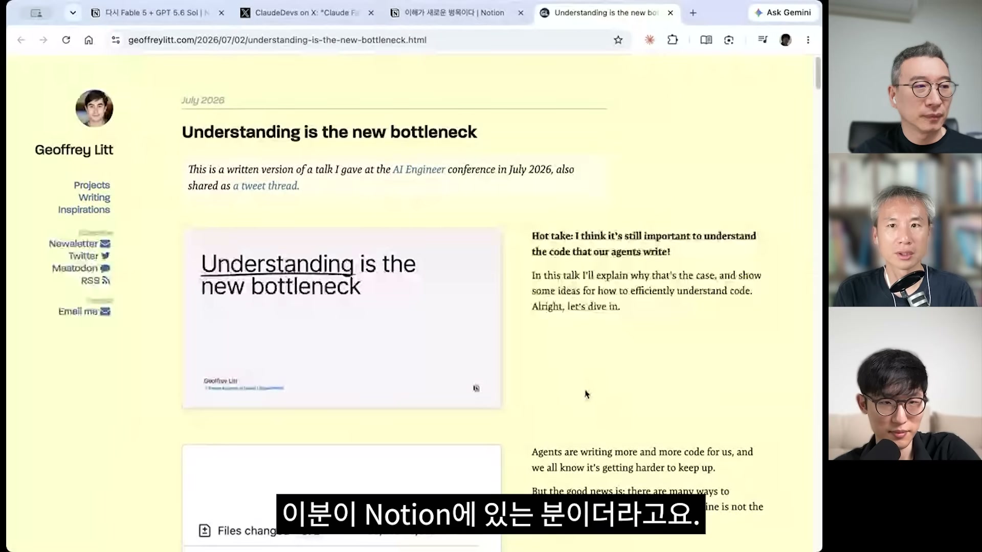Open the Inspirations link

coord(84,210)
